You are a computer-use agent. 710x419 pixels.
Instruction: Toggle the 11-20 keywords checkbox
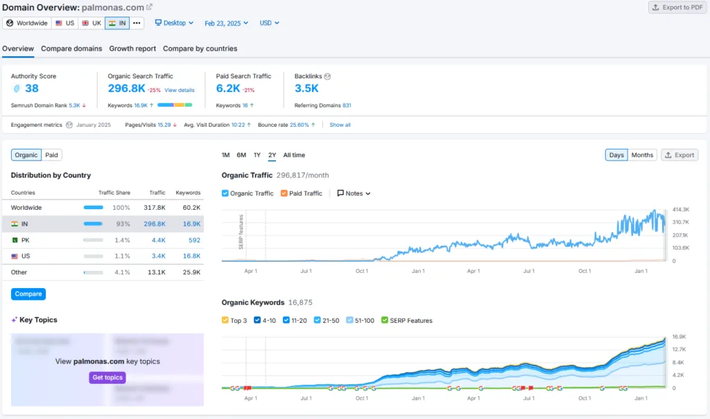click(x=286, y=321)
